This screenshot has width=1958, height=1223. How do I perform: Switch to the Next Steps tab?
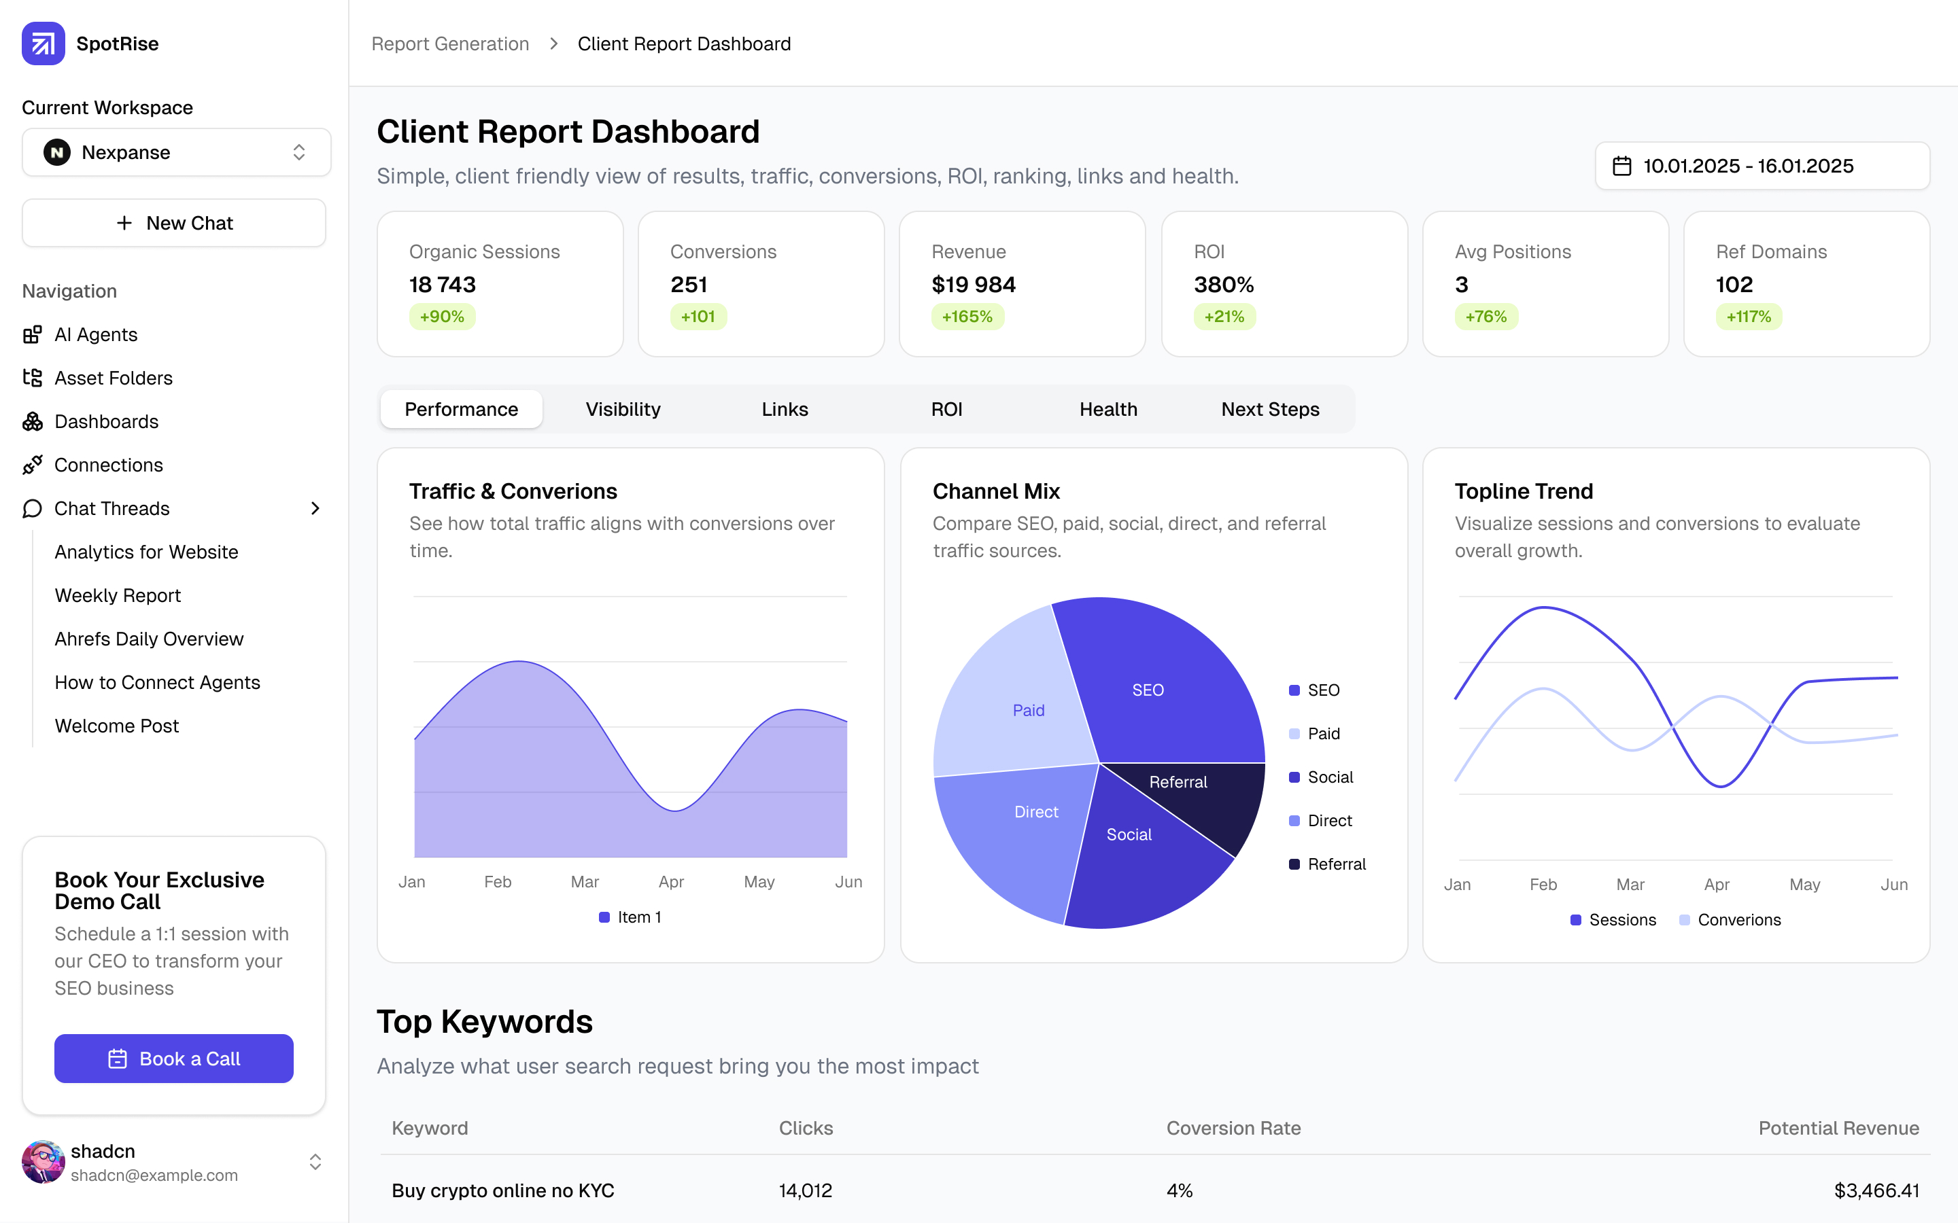(1269, 409)
